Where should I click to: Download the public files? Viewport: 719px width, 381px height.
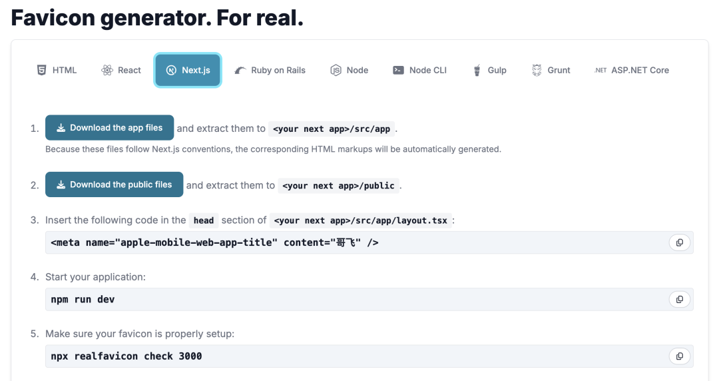pyautogui.click(x=115, y=185)
